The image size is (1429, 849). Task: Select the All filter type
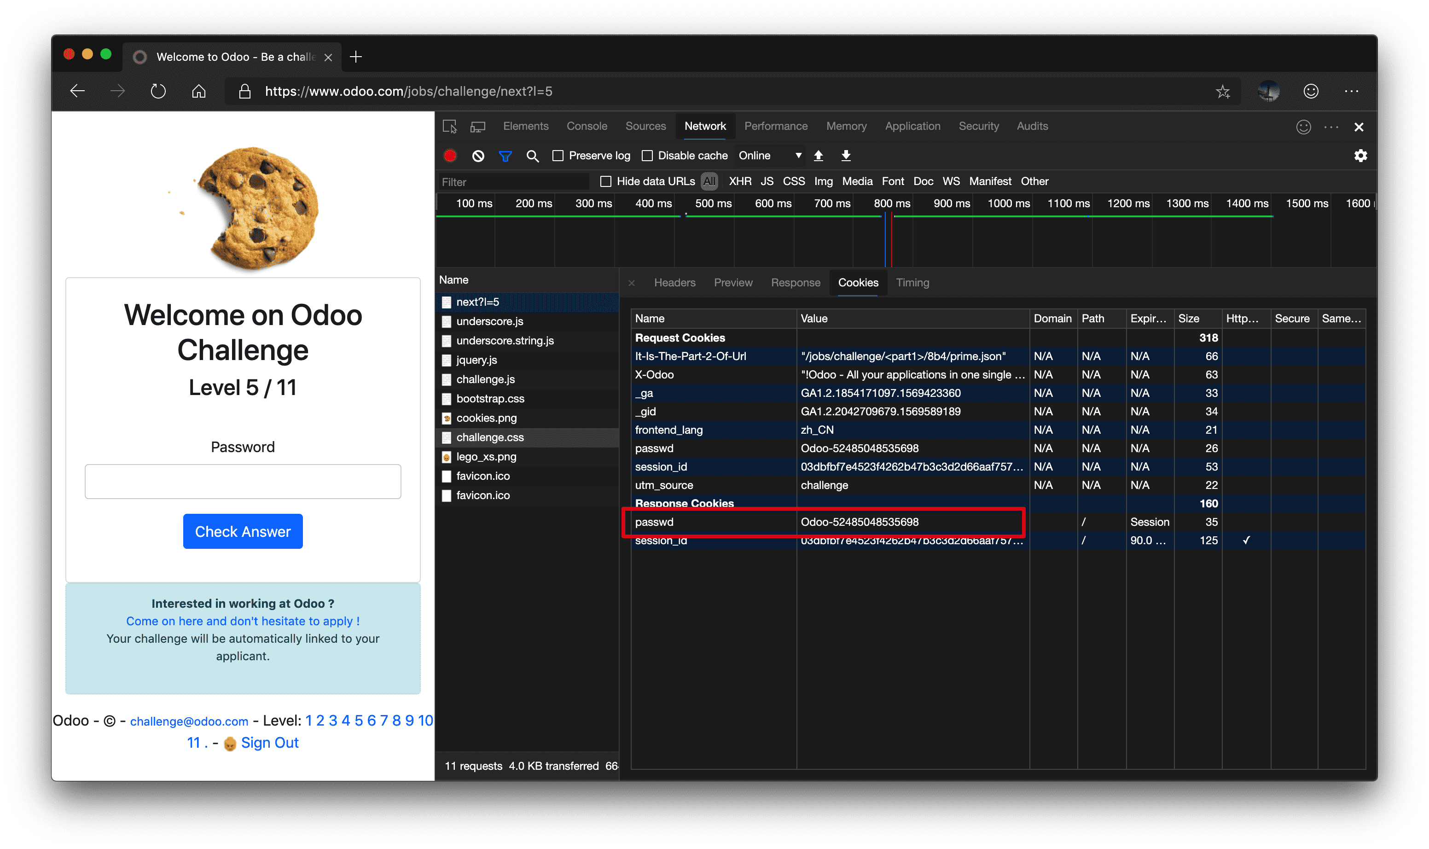tap(709, 181)
